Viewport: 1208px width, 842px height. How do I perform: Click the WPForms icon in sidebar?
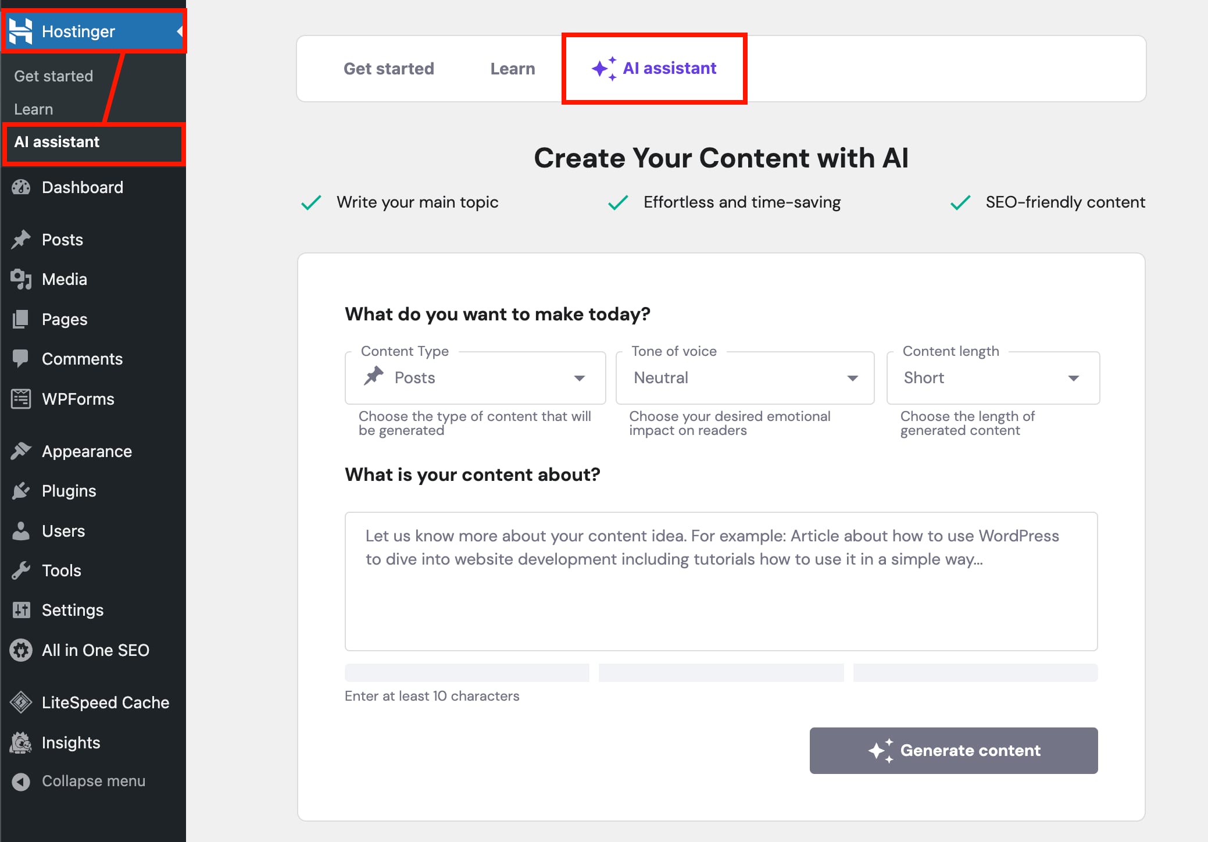[21, 399]
